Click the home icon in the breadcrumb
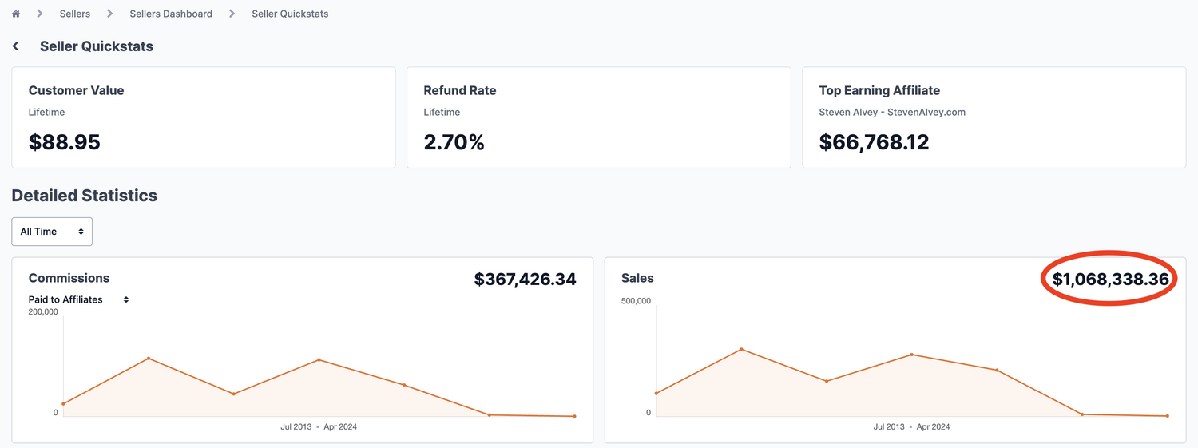The height and width of the screenshot is (448, 1198). 16,14
